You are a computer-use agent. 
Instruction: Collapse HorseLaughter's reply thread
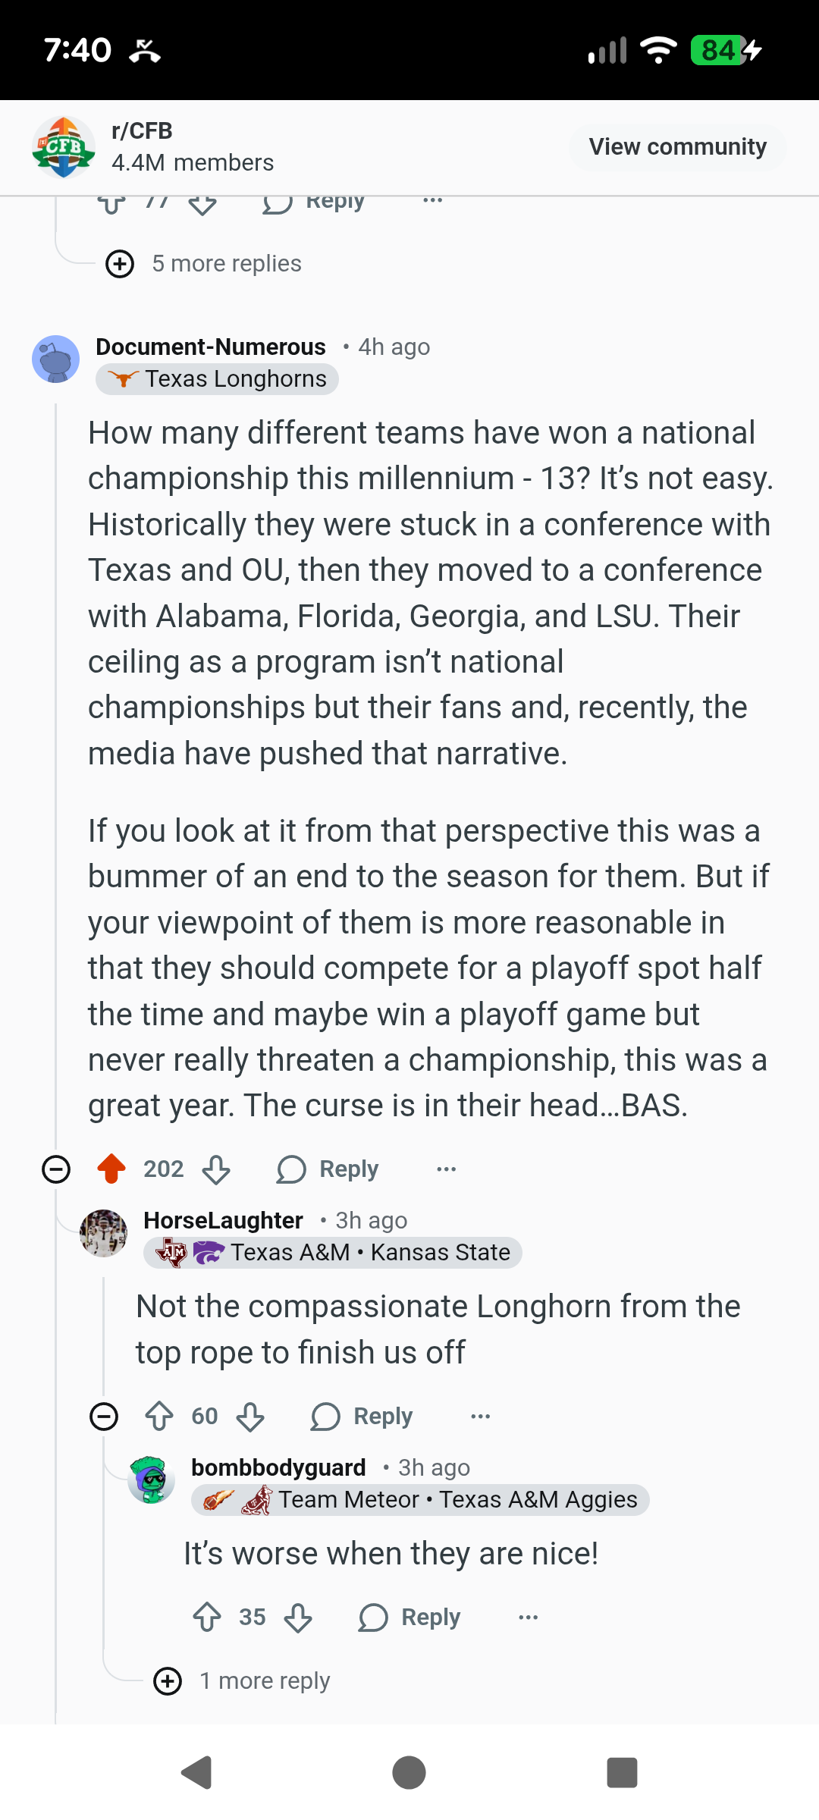coord(104,1416)
